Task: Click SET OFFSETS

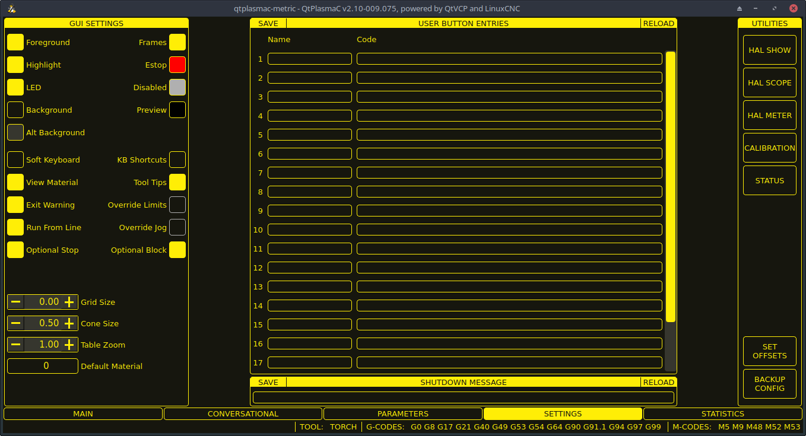Action: 769,351
